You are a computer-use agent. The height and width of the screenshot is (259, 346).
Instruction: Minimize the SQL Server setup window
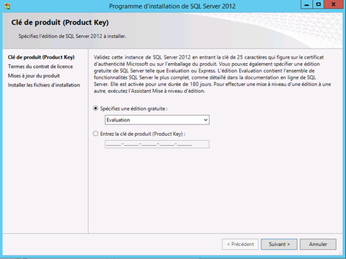point(307,4)
